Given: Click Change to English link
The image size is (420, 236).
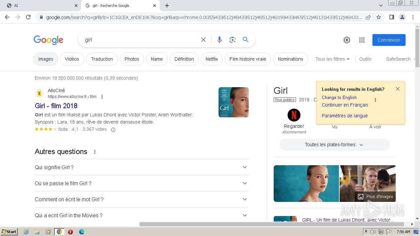Looking at the screenshot, I should (339, 97).
